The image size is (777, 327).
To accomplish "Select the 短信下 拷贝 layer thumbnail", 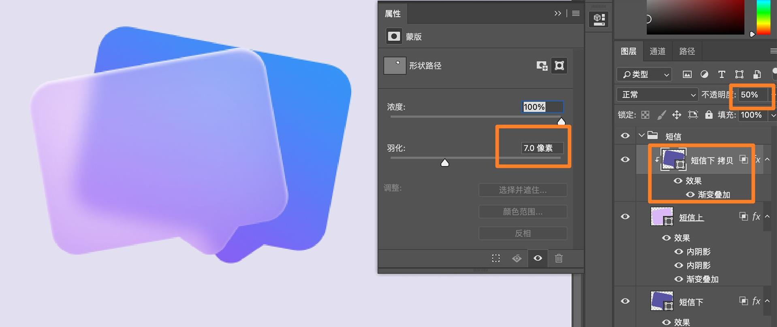I will [x=673, y=159].
